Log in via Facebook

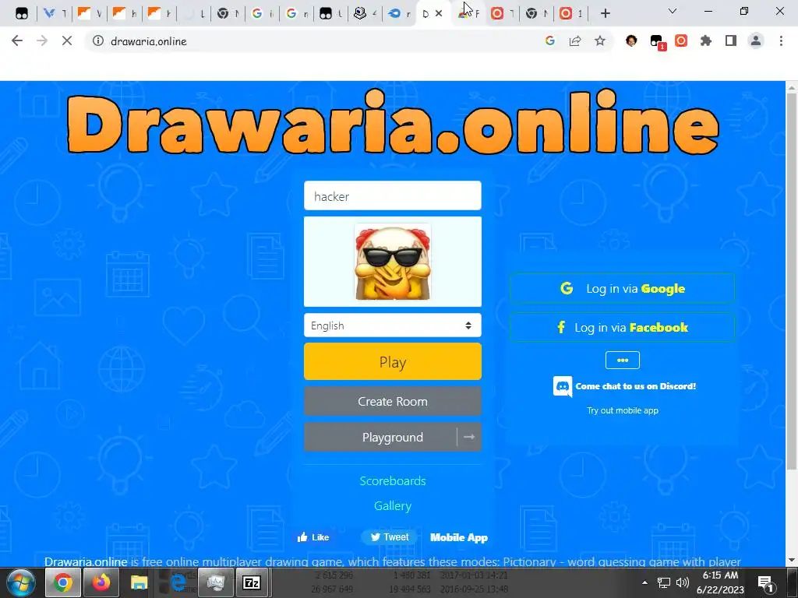(x=623, y=327)
